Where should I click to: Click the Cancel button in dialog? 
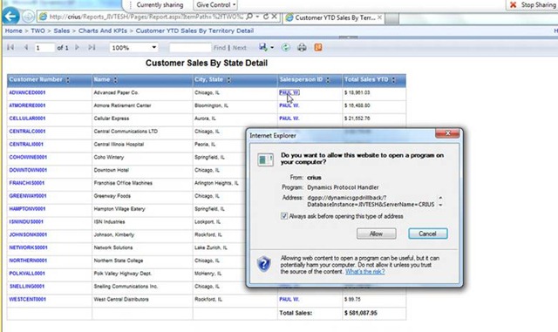[427, 234]
